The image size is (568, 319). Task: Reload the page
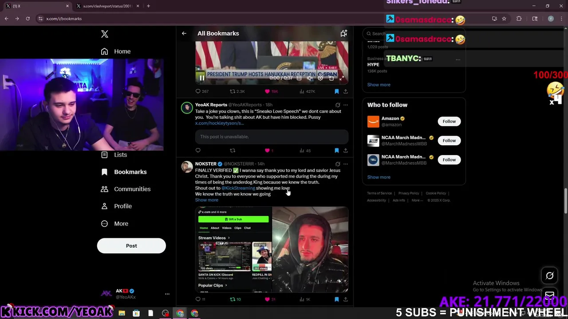pos(28,19)
